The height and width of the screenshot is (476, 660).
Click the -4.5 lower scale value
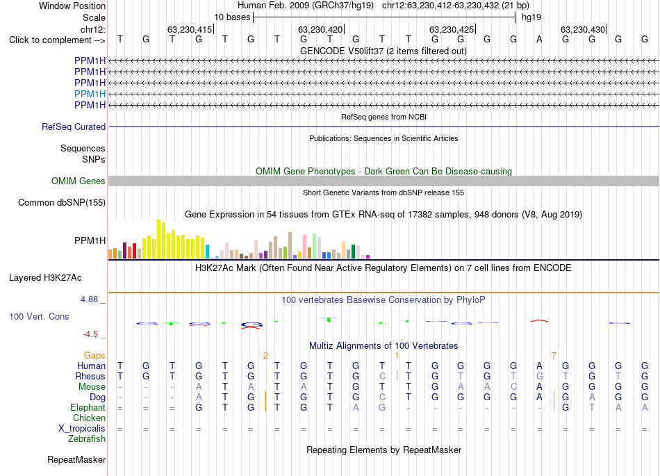point(90,334)
